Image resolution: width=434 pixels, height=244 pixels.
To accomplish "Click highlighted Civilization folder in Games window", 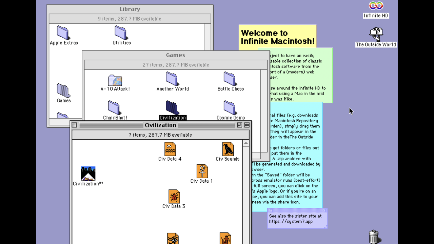I will pyautogui.click(x=172, y=107).
